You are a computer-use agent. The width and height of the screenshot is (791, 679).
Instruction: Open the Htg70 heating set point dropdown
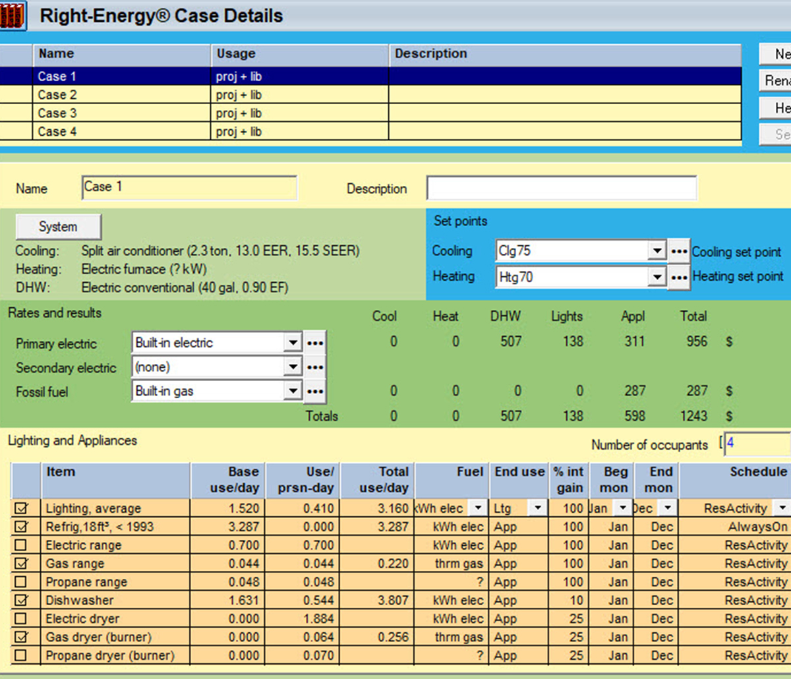coord(657,277)
